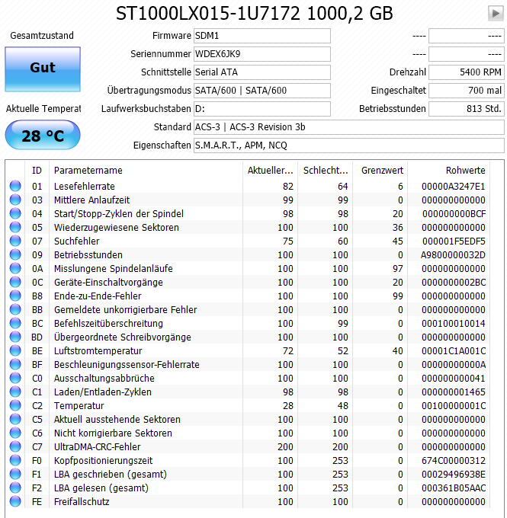Viewport: 507px width, 518px height.
Task: Click the Standard field ACS-3
Action: pyautogui.click(x=349, y=127)
